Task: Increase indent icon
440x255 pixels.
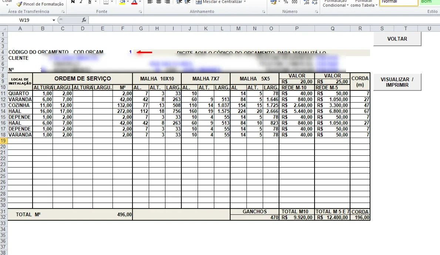Action: coord(188,2)
